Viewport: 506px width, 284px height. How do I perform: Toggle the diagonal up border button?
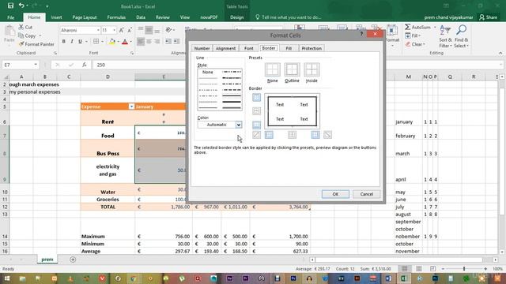(256, 135)
